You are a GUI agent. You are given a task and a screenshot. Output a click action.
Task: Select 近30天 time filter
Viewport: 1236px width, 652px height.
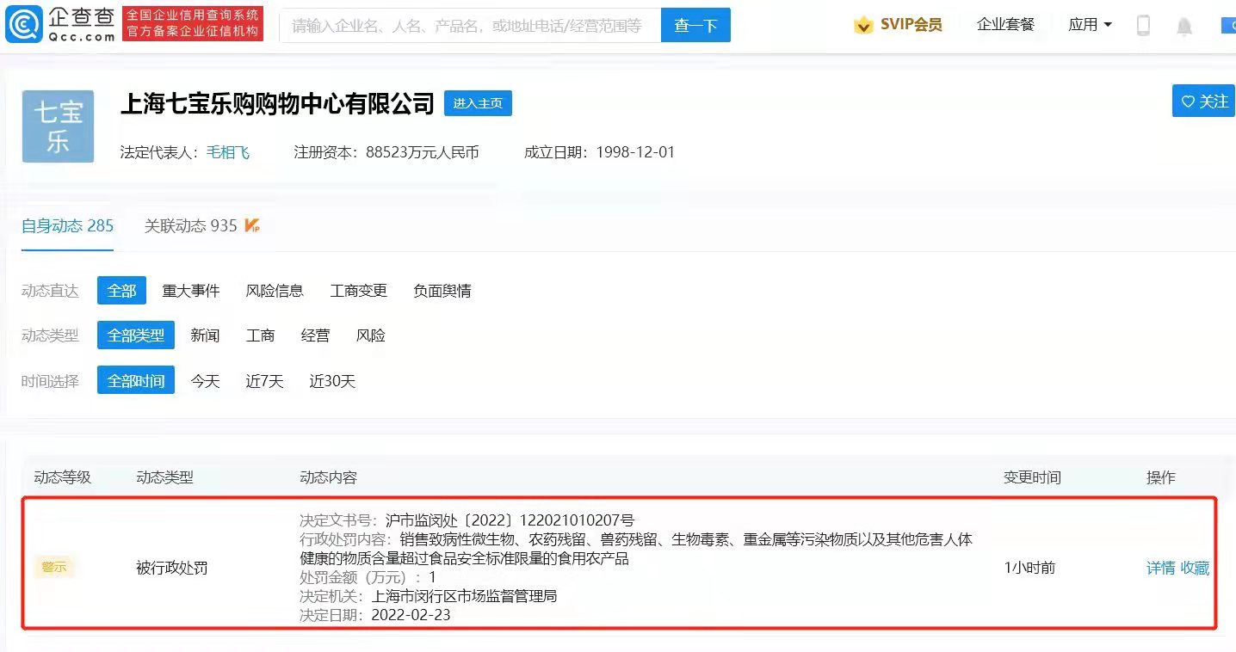(x=332, y=380)
